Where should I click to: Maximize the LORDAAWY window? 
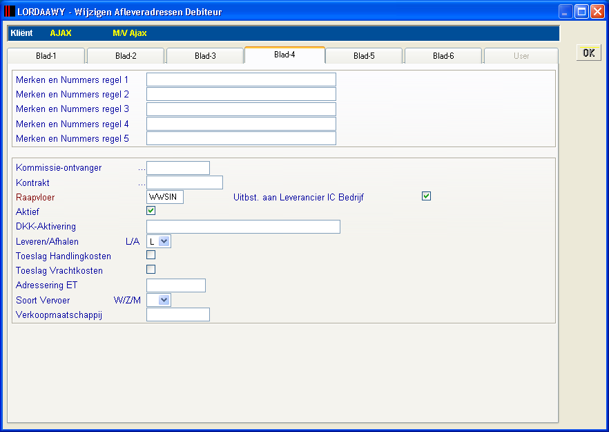581,12
